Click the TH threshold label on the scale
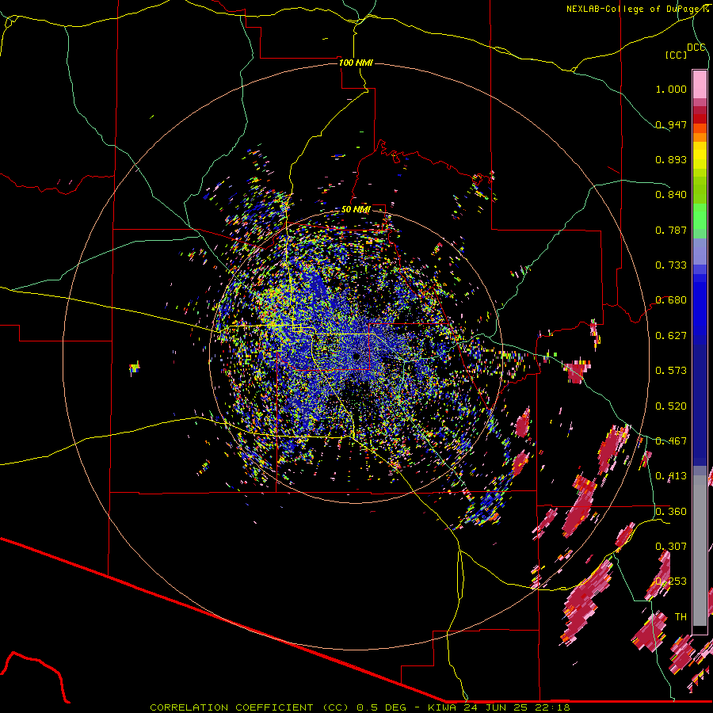Screen dimensions: 713x713 (681, 617)
